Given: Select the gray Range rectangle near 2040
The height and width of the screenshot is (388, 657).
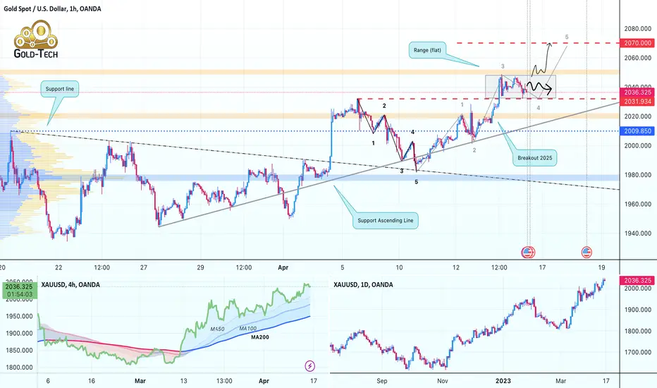Looking at the screenshot, I should pyautogui.click(x=520, y=87).
